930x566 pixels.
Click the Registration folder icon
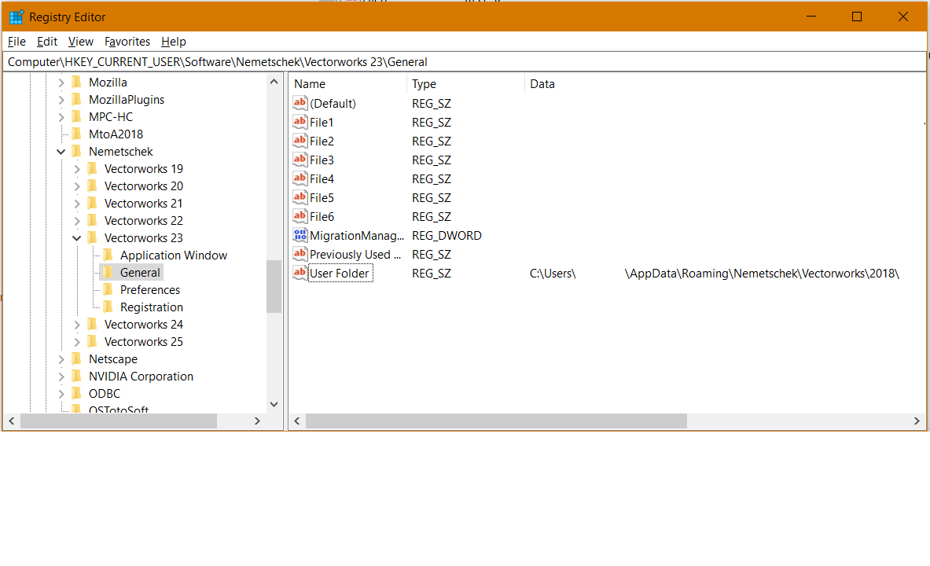click(108, 307)
